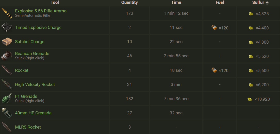Image resolution: width=280 pixels, height=134 pixels.
Task: Click the low grade fuel icon in Rocket row
Action: click(x=214, y=70)
